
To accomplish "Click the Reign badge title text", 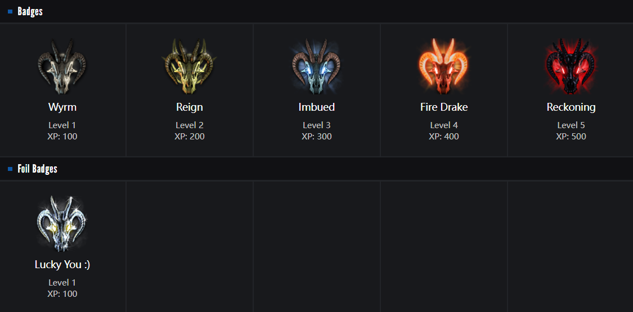I will (189, 107).
